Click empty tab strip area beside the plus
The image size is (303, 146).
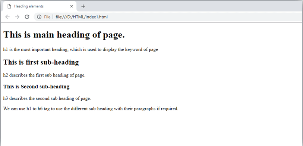(x=193, y=6)
